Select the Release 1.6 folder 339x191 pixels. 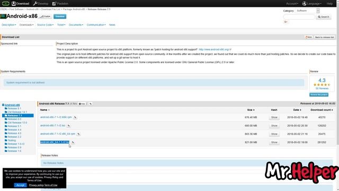(14, 151)
